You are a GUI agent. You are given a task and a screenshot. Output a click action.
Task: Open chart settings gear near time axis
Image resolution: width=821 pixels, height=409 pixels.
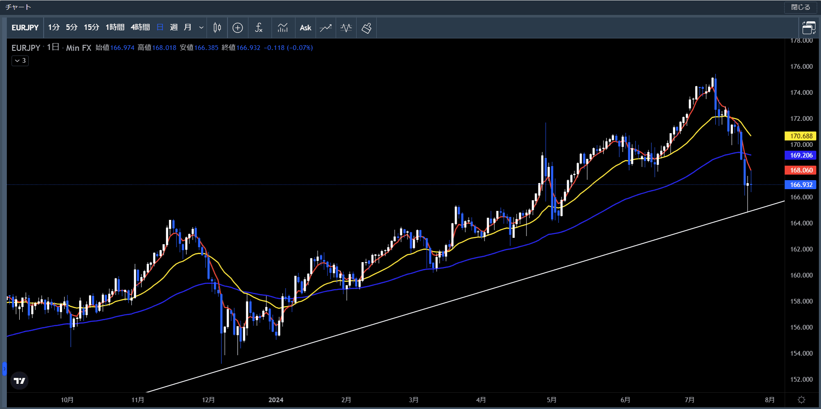802,400
